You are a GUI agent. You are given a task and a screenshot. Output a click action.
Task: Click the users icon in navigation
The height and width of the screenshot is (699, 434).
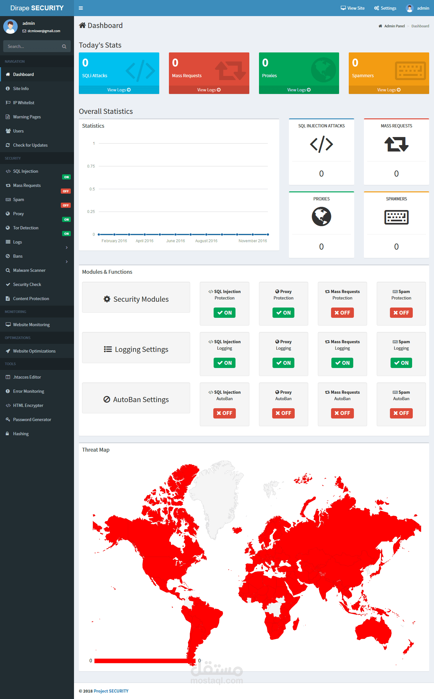point(8,131)
